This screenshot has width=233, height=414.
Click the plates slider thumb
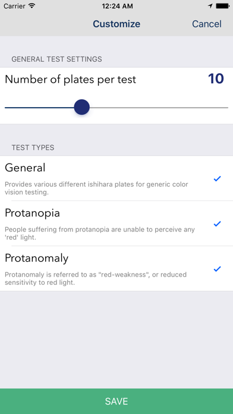pos(82,107)
